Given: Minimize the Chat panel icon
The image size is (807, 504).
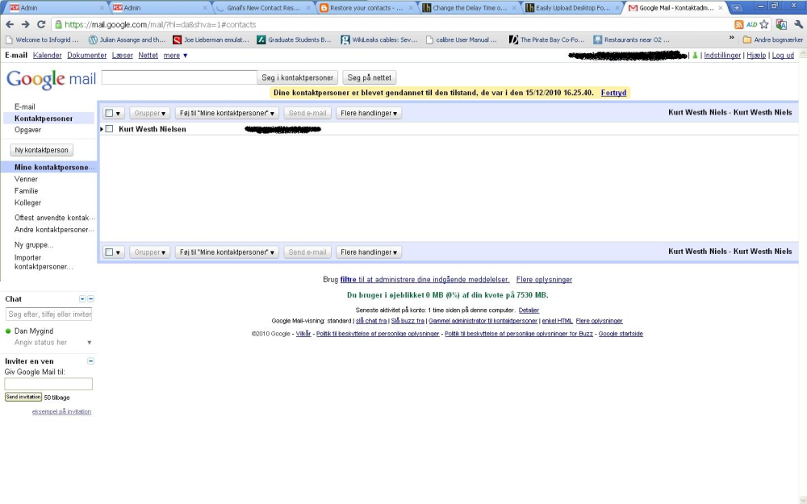Looking at the screenshot, I should pos(90,299).
